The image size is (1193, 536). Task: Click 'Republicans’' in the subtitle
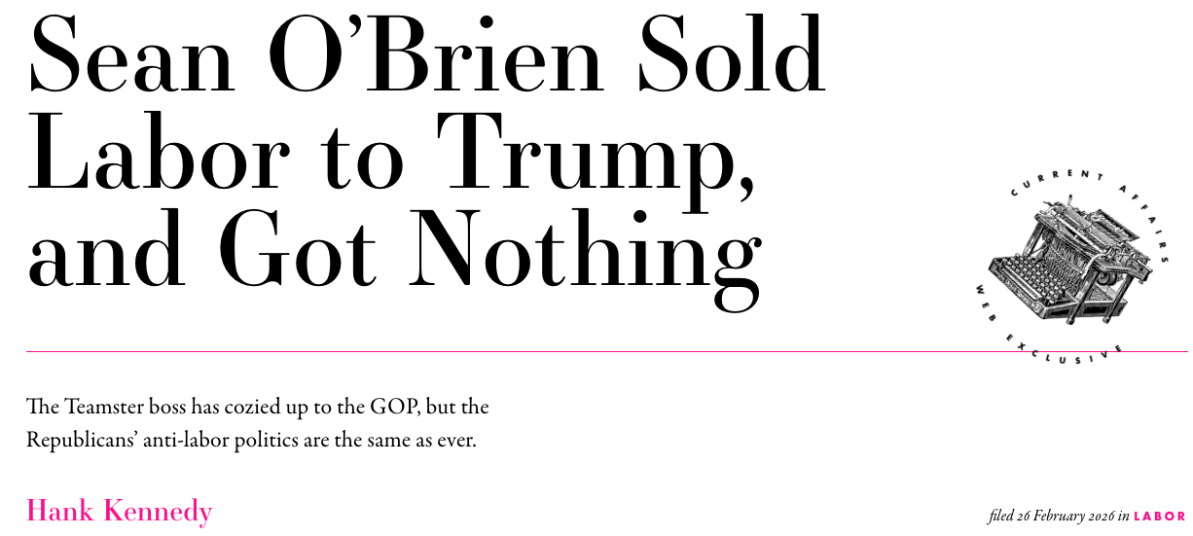point(80,440)
